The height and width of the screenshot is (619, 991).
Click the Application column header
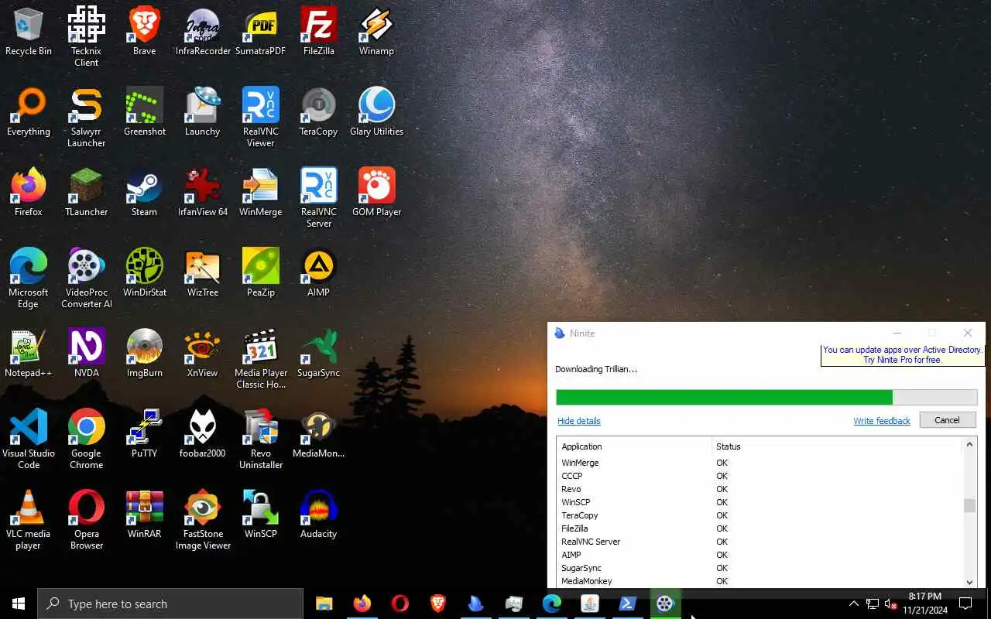pyautogui.click(x=634, y=446)
